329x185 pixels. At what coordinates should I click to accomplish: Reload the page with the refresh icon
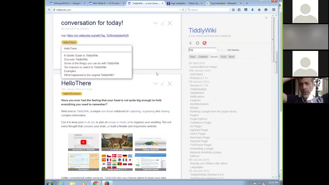(x=183, y=10)
